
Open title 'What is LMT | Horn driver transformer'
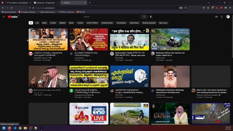pos(212,91)
